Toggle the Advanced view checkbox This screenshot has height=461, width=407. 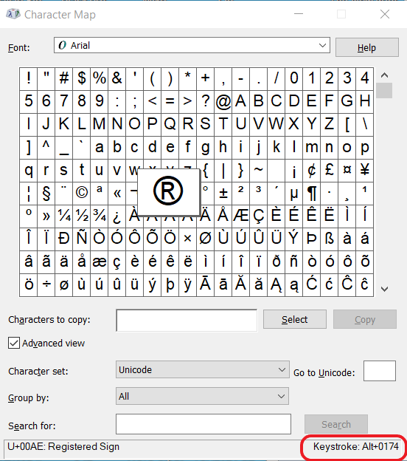coord(14,343)
